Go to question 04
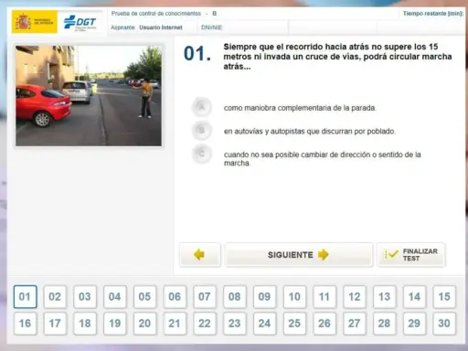Viewport: 468px width, 351px height. [115, 296]
